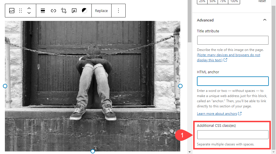276x154 pixels.
Task: Apply a duotone filter to image
Action: (85, 11)
